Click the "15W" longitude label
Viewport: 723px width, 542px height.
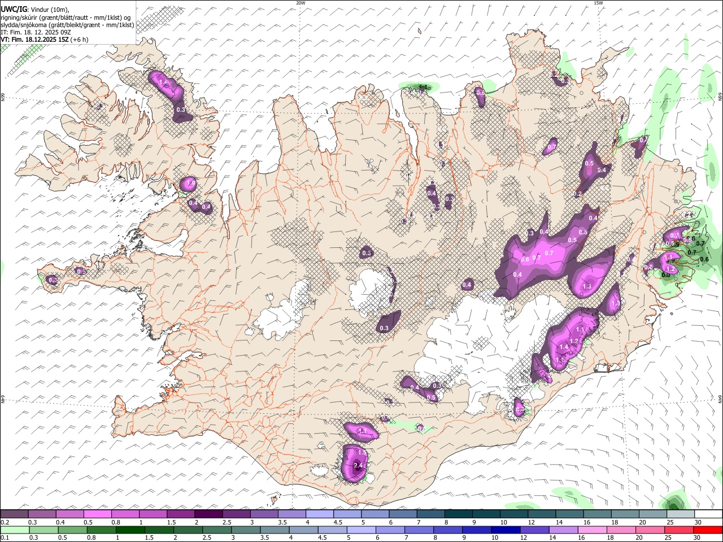[x=598, y=3]
